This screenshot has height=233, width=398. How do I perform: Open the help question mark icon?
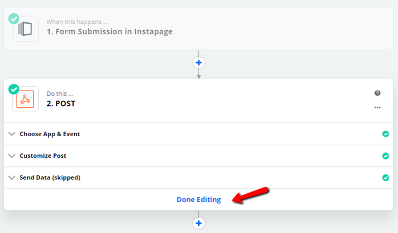click(377, 93)
